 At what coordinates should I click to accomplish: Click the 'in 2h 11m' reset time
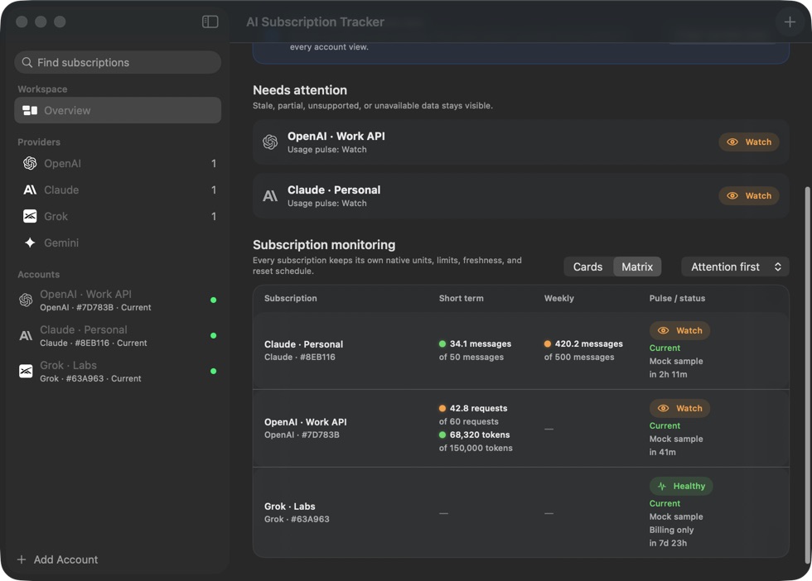coord(668,375)
